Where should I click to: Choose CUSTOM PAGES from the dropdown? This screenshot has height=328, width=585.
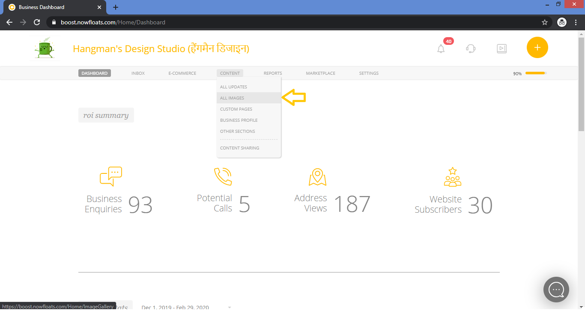click(236, 109)
